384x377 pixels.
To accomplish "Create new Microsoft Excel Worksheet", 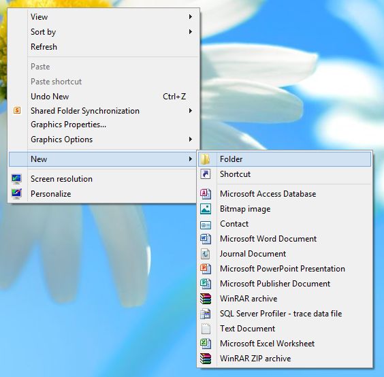I will click(x=285, y=344).
